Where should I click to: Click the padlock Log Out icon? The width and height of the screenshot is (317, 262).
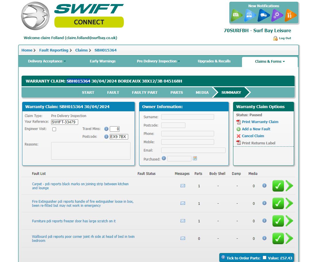(275, 38)
